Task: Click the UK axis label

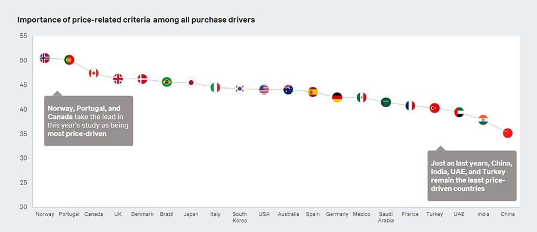Action: click(118, 214)
